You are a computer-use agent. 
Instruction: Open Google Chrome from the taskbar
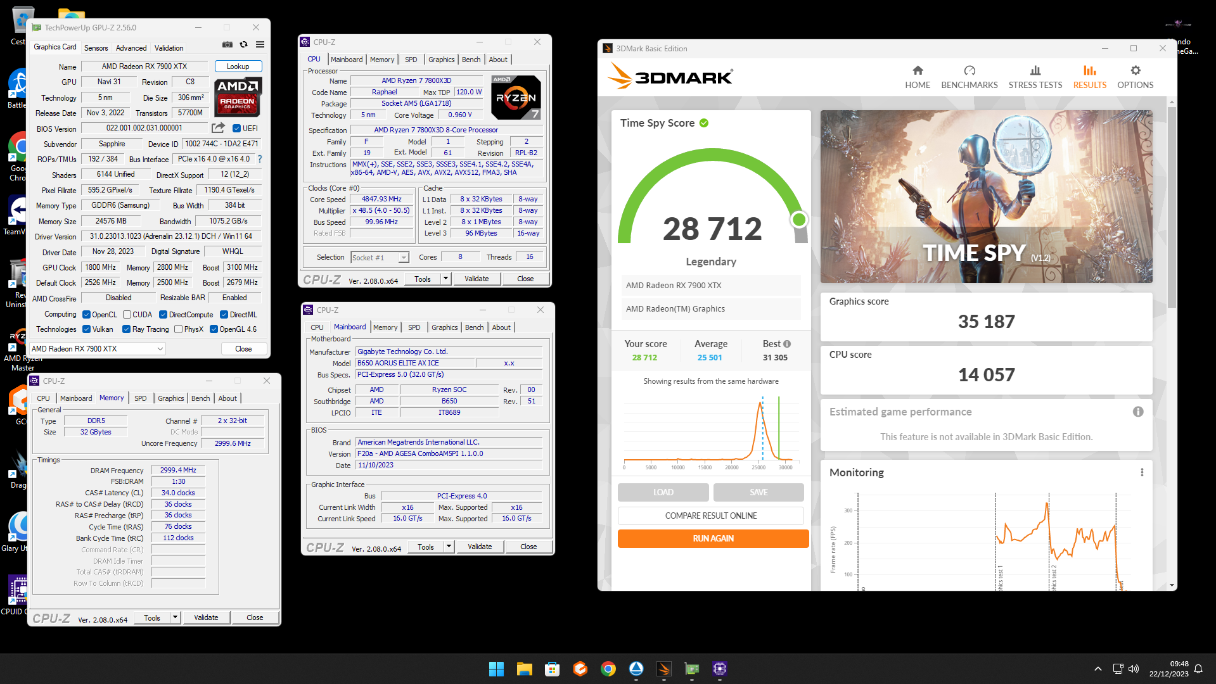pyautogui.click(x=608, y=669)
